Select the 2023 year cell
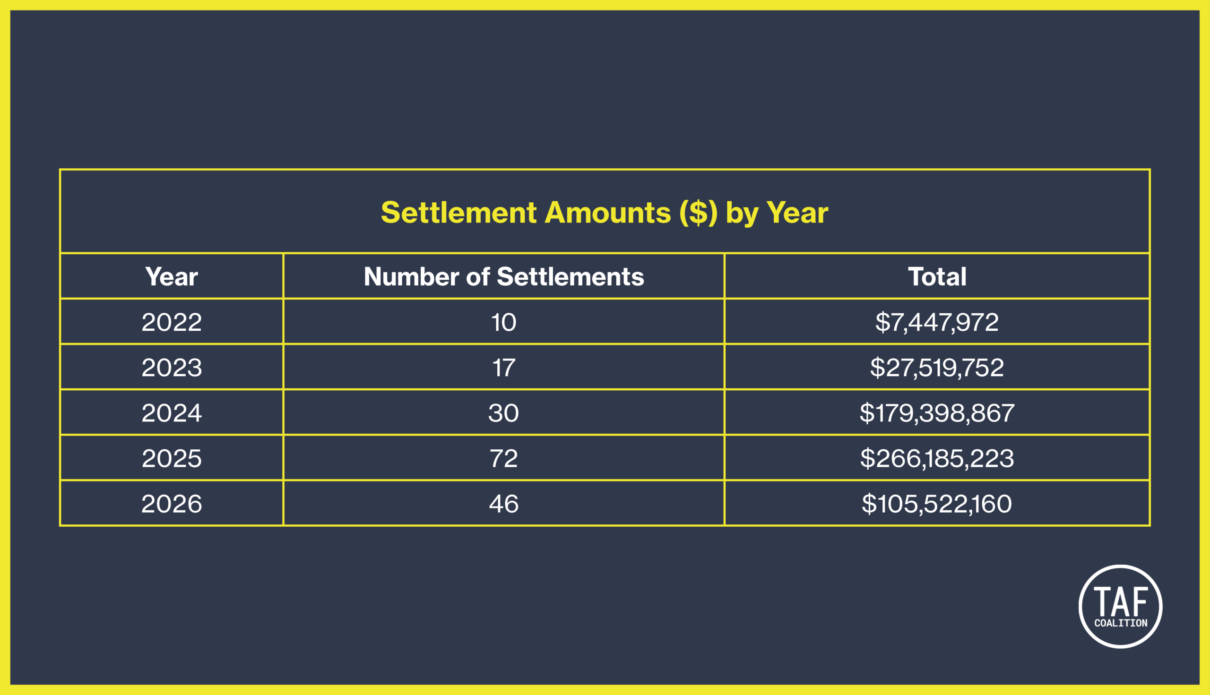The height and width of the screenshot is (695, 1210). [172, 367]
